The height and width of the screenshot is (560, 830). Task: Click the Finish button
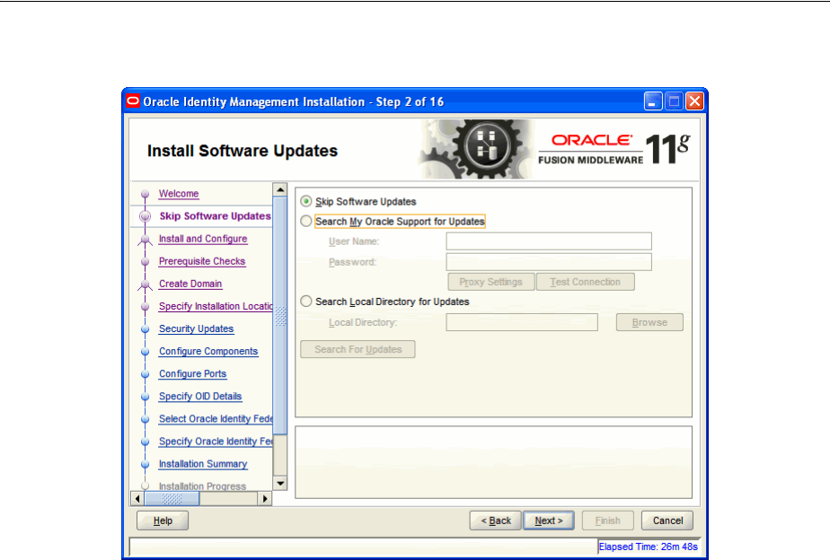(x=607, y=521)
